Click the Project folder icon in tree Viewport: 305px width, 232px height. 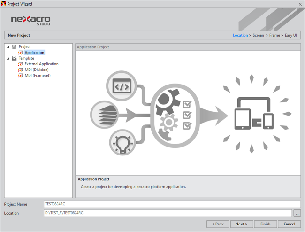pyautogui.click(x=14, y=47)
